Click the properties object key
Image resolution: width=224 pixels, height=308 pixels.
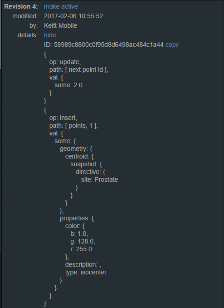point(74,218)
